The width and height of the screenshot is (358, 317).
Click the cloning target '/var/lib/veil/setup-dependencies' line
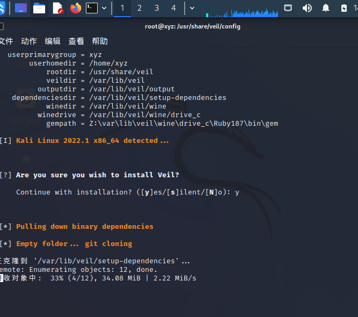pyautogui.click(x=95, y=261)
